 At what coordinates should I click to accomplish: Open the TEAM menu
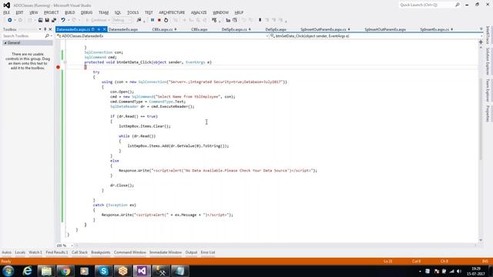point(103,12)
